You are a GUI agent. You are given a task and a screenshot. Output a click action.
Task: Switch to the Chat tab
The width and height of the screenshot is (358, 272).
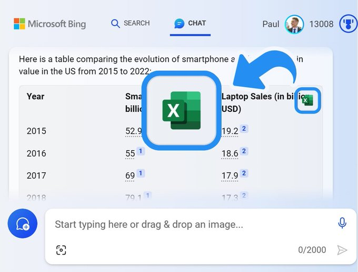[x=190, y=24]
